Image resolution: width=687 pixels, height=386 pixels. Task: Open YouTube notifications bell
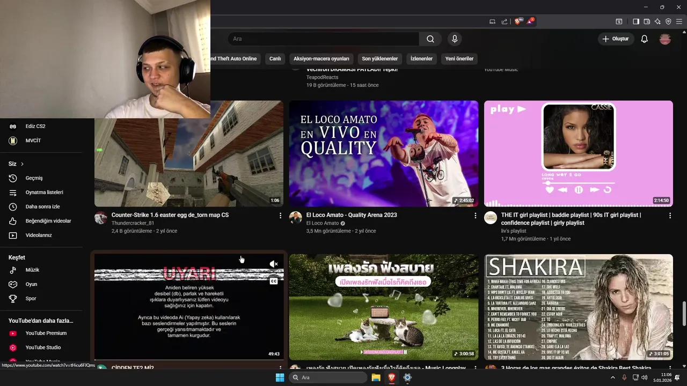644,39
